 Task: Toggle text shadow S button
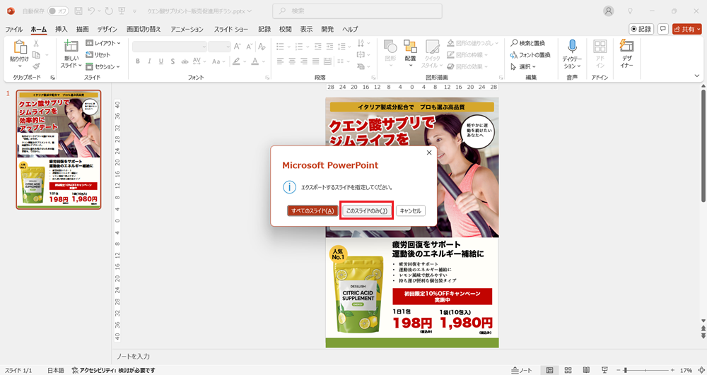click(x=173, y=61)
